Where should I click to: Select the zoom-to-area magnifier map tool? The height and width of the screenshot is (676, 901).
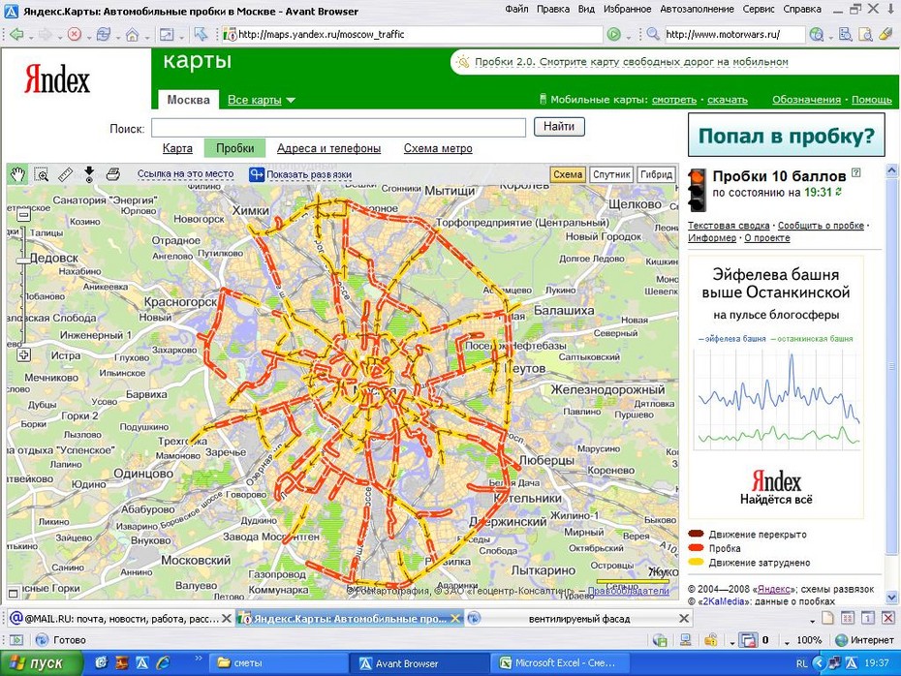(x=42, y=174)
